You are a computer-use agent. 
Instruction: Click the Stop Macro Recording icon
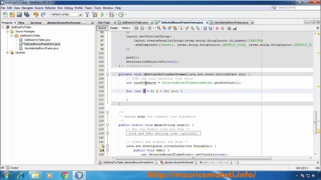tap(223, 28)
